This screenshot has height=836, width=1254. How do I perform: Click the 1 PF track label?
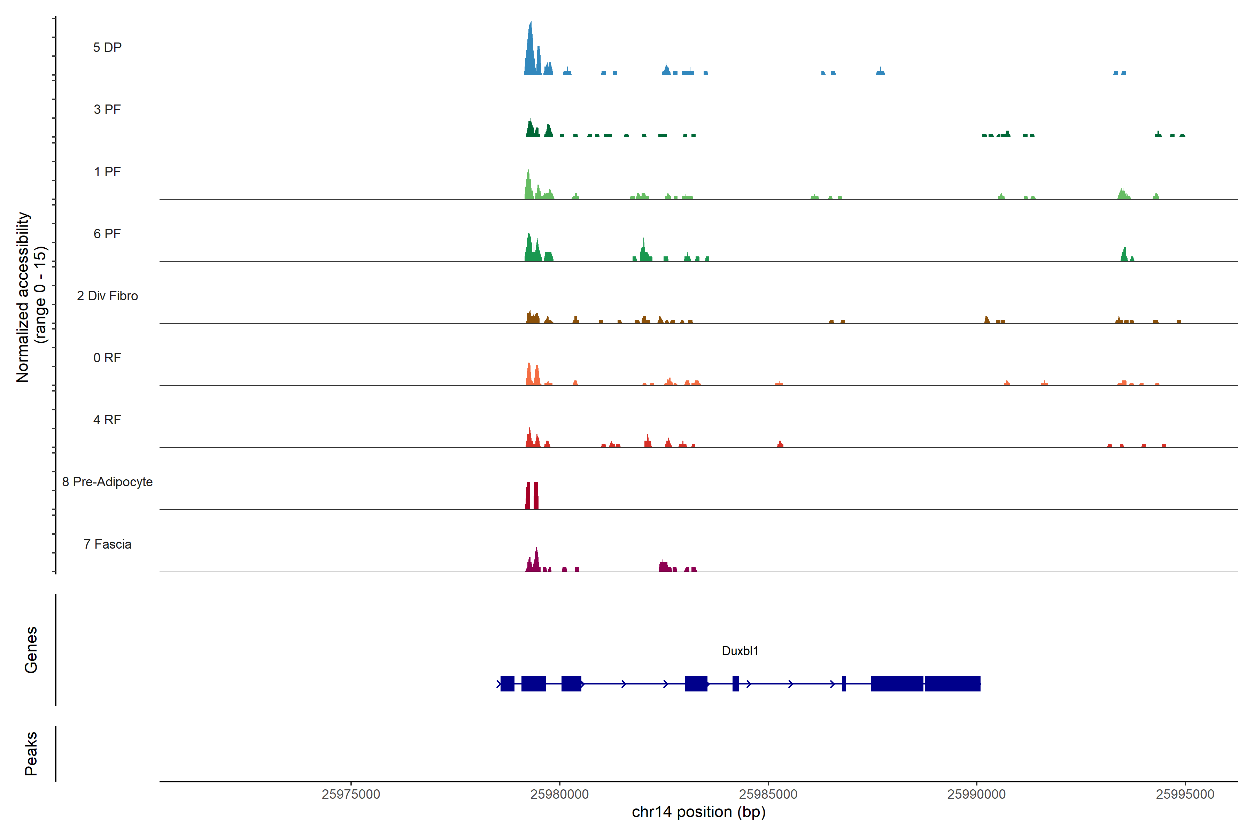click(x=107, y=172)
